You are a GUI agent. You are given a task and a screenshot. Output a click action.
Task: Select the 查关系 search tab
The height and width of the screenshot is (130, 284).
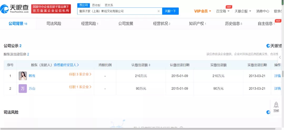(x=109, y=5)
